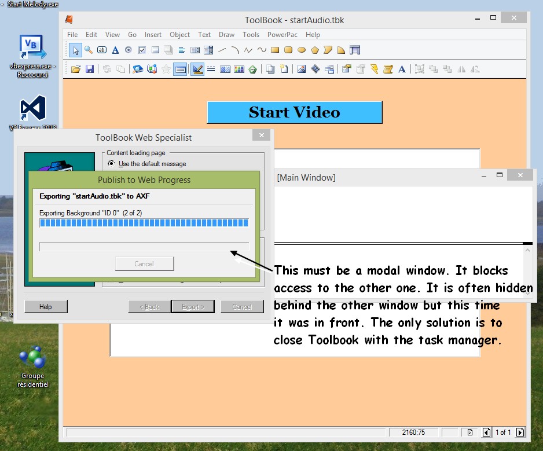Open the Help menu in menu bar
The width and height of the screenshot is (543, 451).
[x=313, y=35]
